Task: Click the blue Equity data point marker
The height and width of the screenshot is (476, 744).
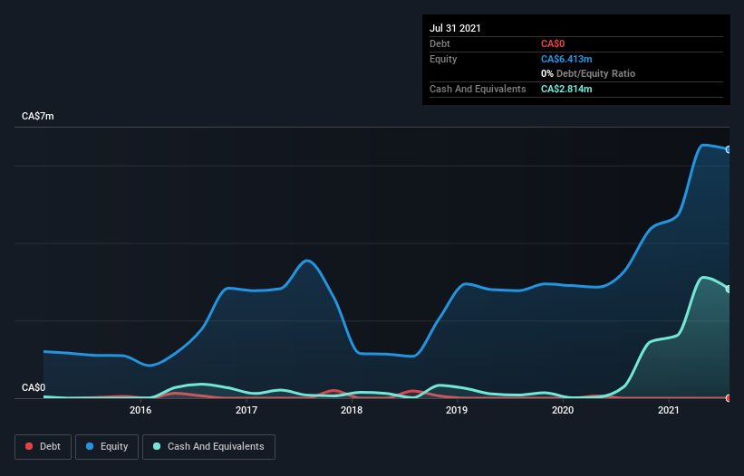Action: (729, 149)
